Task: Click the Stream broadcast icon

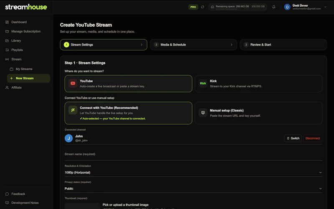Action: coord(7,59)
